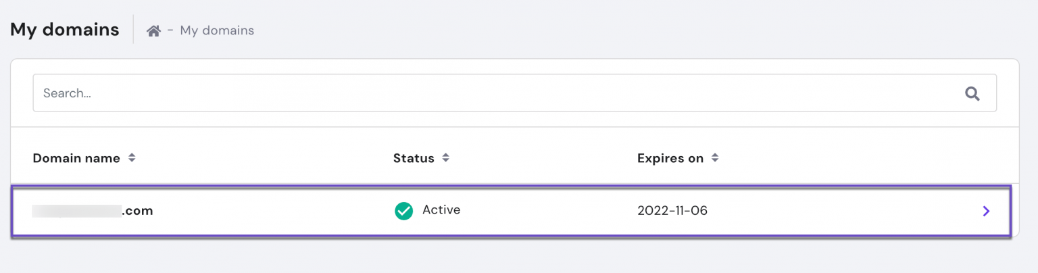Click the magnifying glass search icon
The image size is (1038, 273).
click(972, 93)
